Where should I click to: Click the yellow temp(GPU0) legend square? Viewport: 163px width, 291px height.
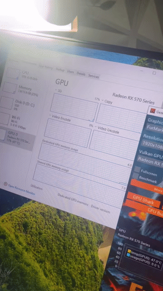pos(129,251)
